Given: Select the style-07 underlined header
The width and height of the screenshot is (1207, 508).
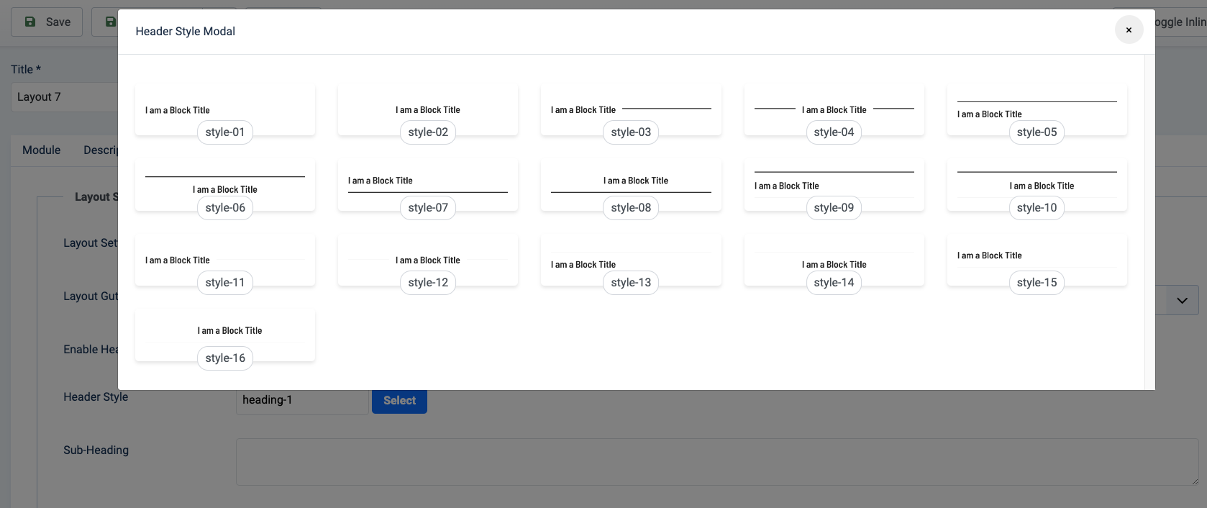Looking at the screenshot, I should point(427,186).
